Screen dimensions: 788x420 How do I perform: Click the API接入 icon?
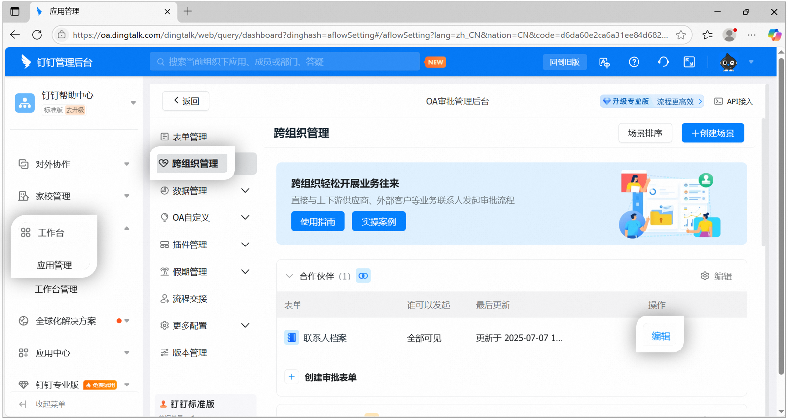(x=719, y=101)
